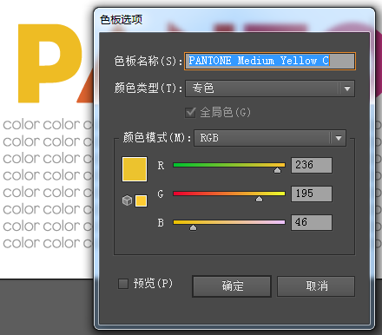This screenshot has height=335, width=382.
Task: Click the R slider thumb
Action: 277,170
